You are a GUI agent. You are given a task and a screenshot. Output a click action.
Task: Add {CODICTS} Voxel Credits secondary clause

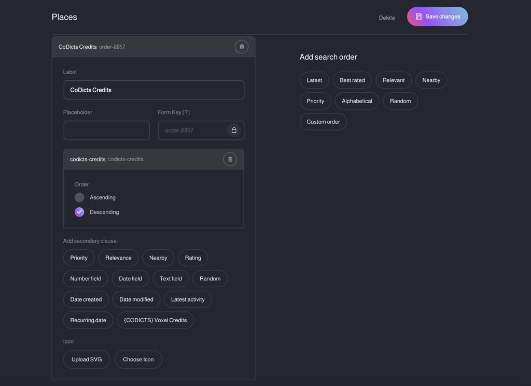tap(155, 320)
